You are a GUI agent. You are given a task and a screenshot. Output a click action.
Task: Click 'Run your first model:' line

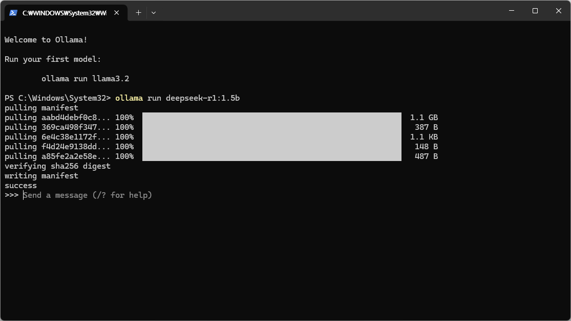[53, 59]
